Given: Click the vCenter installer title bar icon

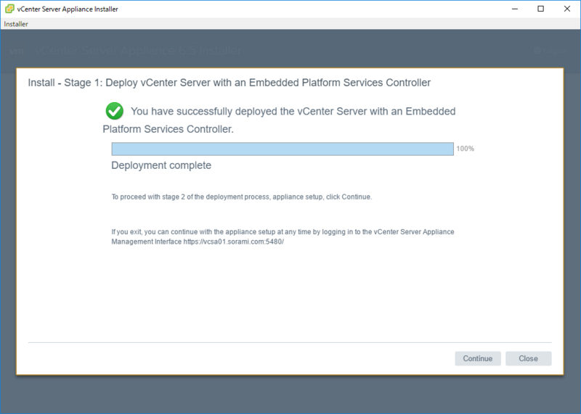Looking at the screenshot, I should tap(9, 9).
